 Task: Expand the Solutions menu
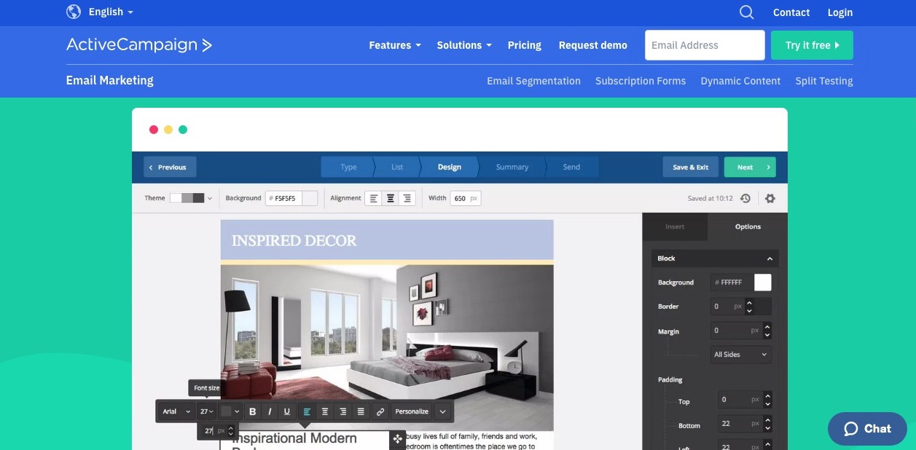point(464,45)
